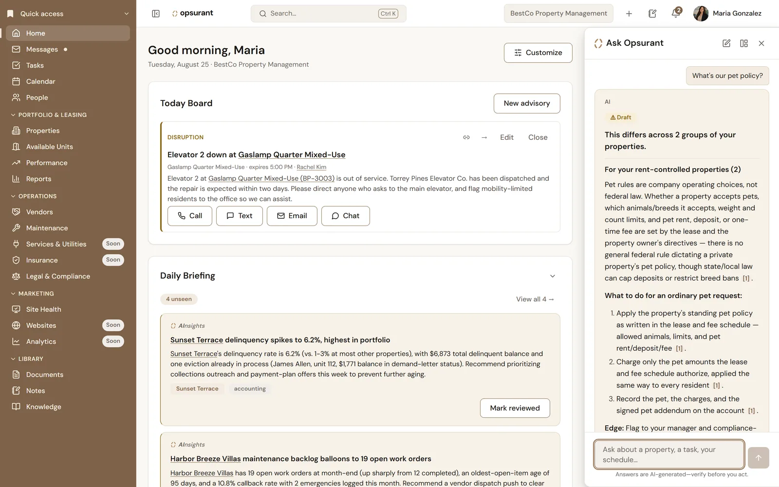Open the notes checklist icon in top bar
779x487 pixels.
[652, 14]
